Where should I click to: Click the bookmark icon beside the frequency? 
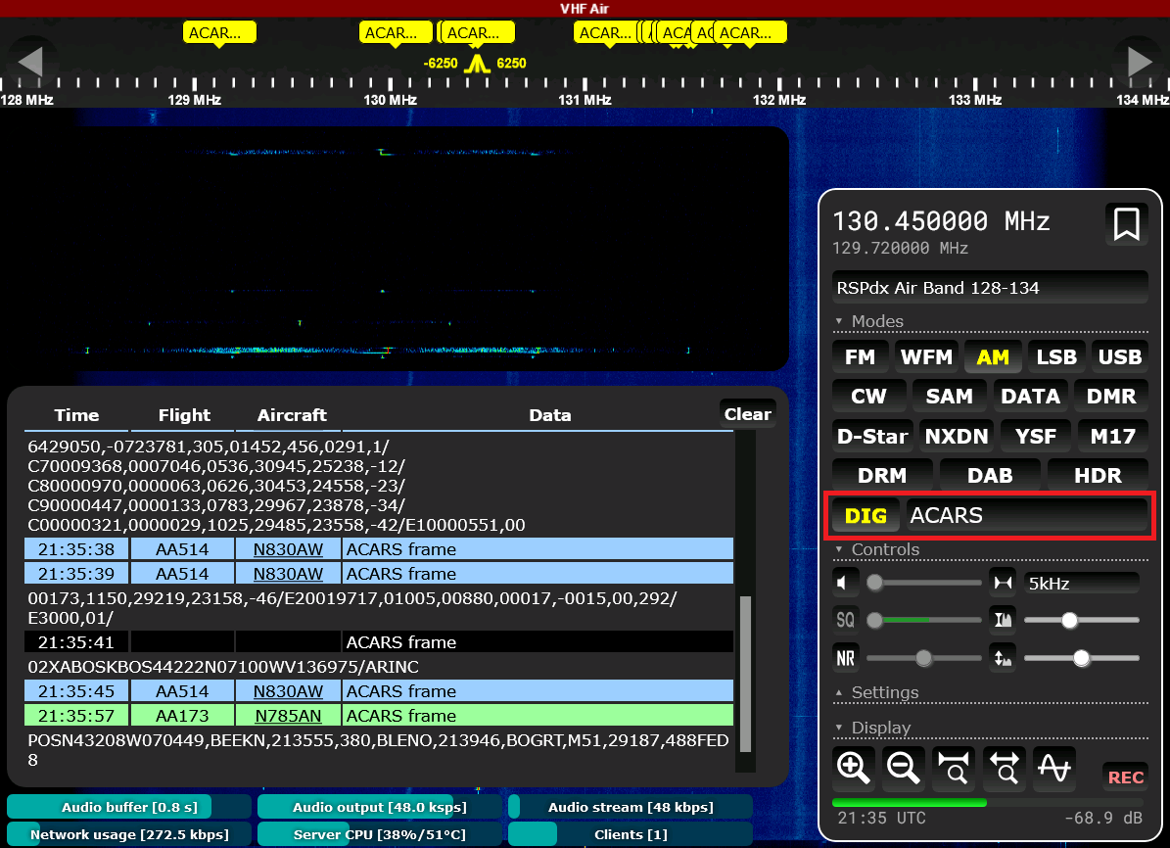click(1126, 224)
